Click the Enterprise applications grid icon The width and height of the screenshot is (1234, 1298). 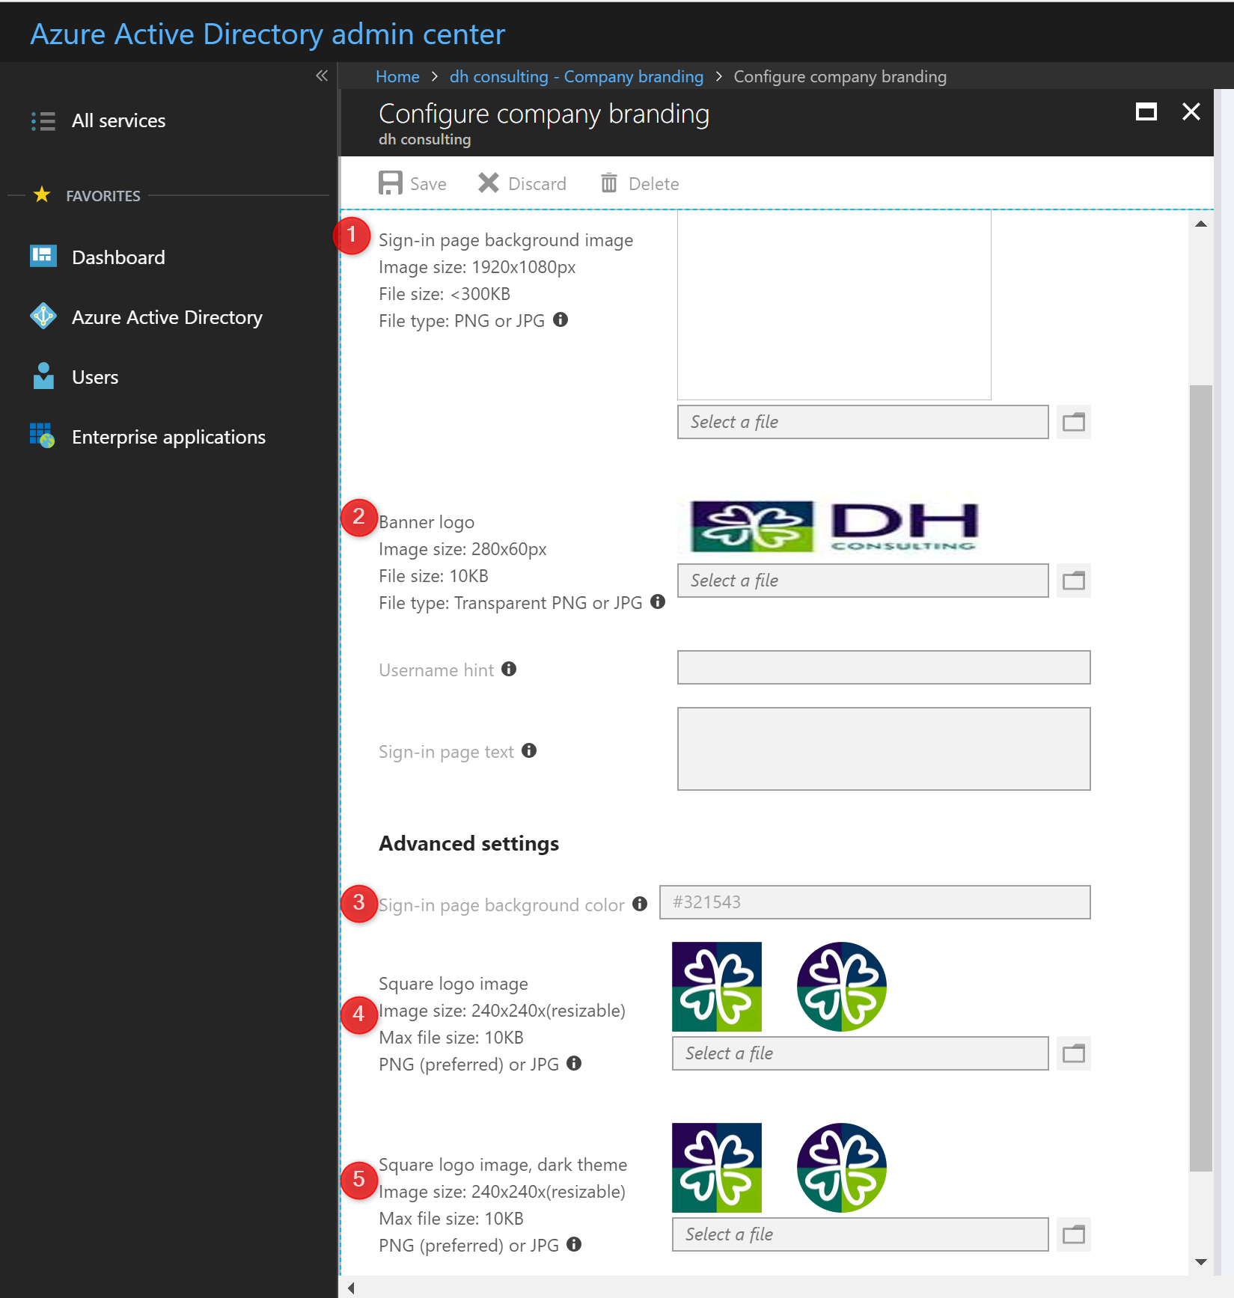coord(43,435)
